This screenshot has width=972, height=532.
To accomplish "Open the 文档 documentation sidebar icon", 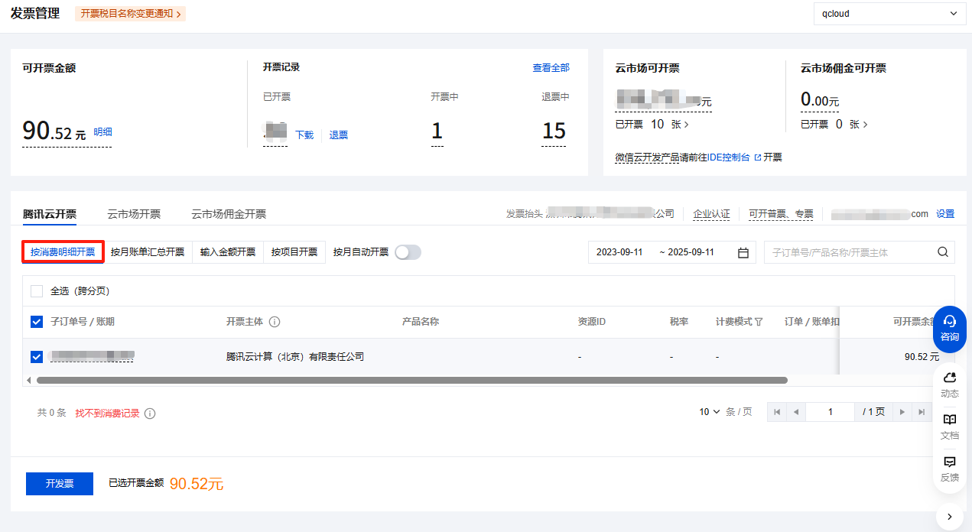I will pyautogui.click(x=949, y=427).
